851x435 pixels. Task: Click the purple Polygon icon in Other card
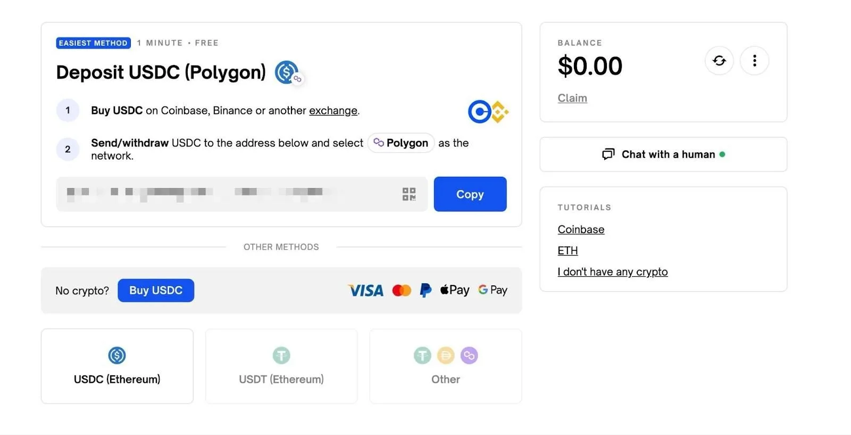469,355
